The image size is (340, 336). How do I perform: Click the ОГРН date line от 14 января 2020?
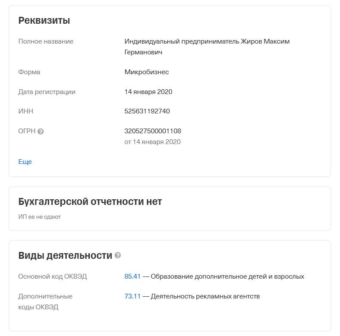point(152,142)
